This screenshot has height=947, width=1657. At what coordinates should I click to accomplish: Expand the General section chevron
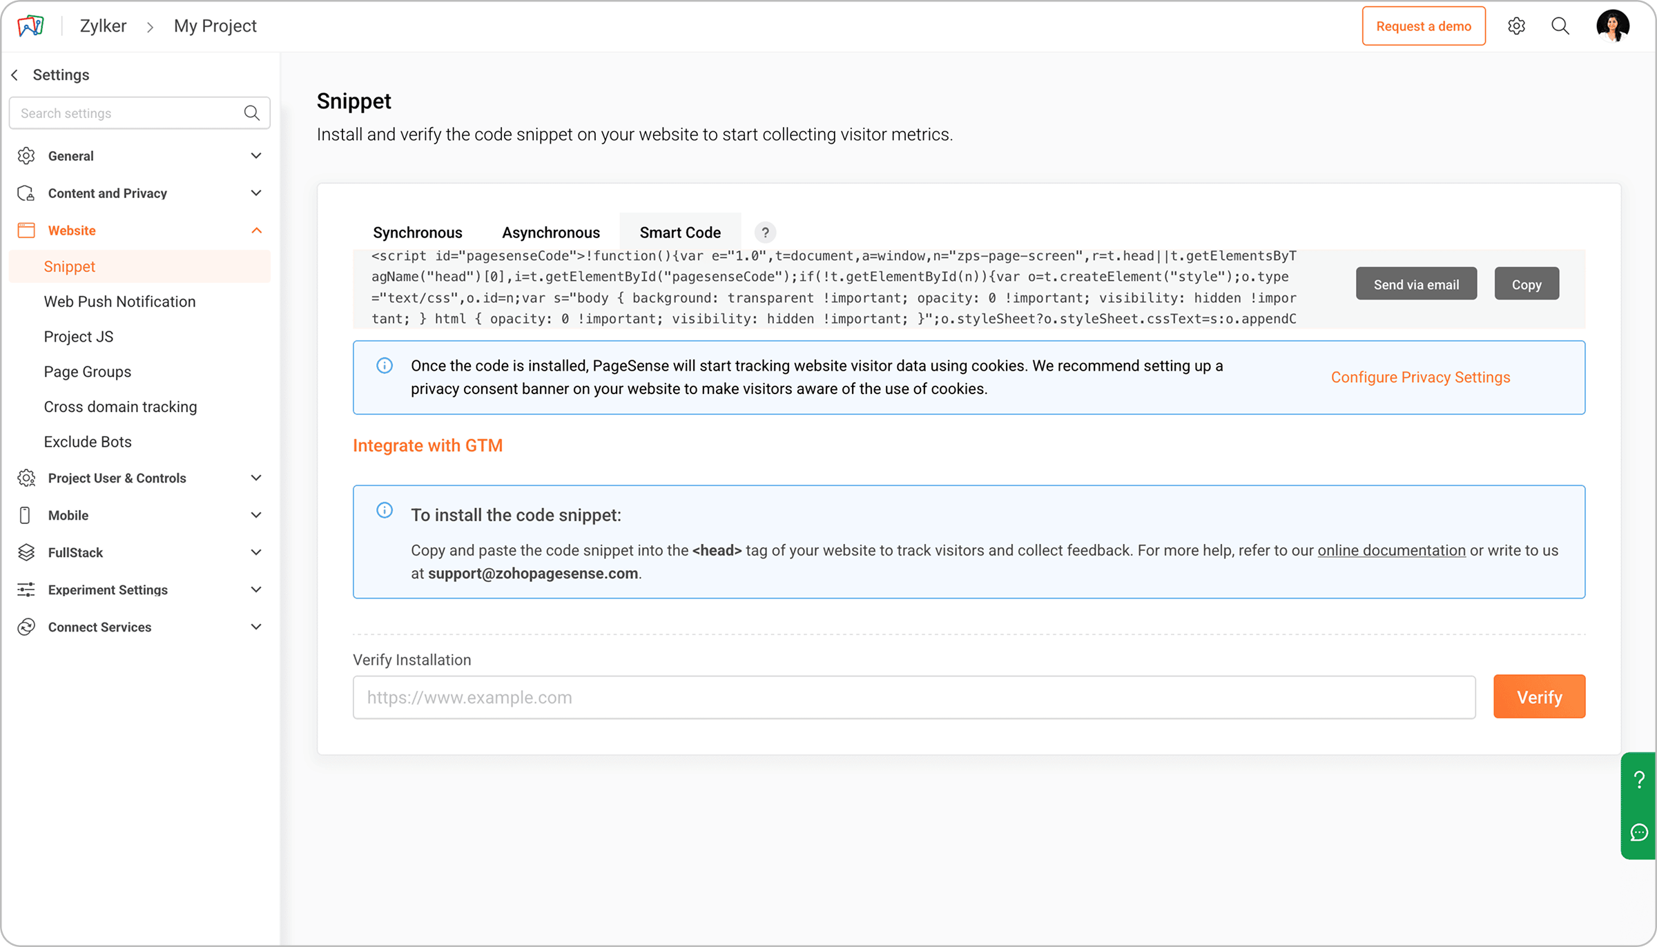click(x=256, y=156)
